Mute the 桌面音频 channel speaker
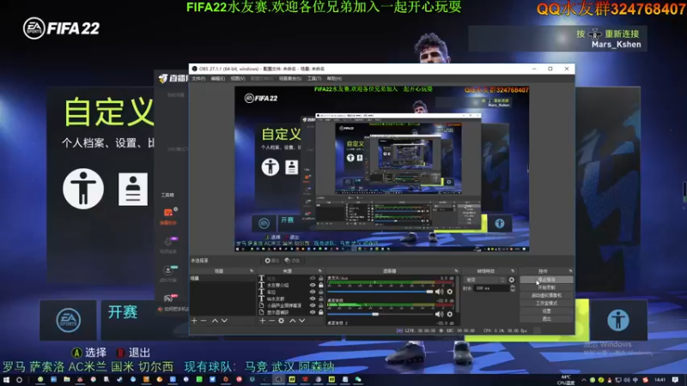The width and height of the screenshot is (687, 386). pos(439,314)
